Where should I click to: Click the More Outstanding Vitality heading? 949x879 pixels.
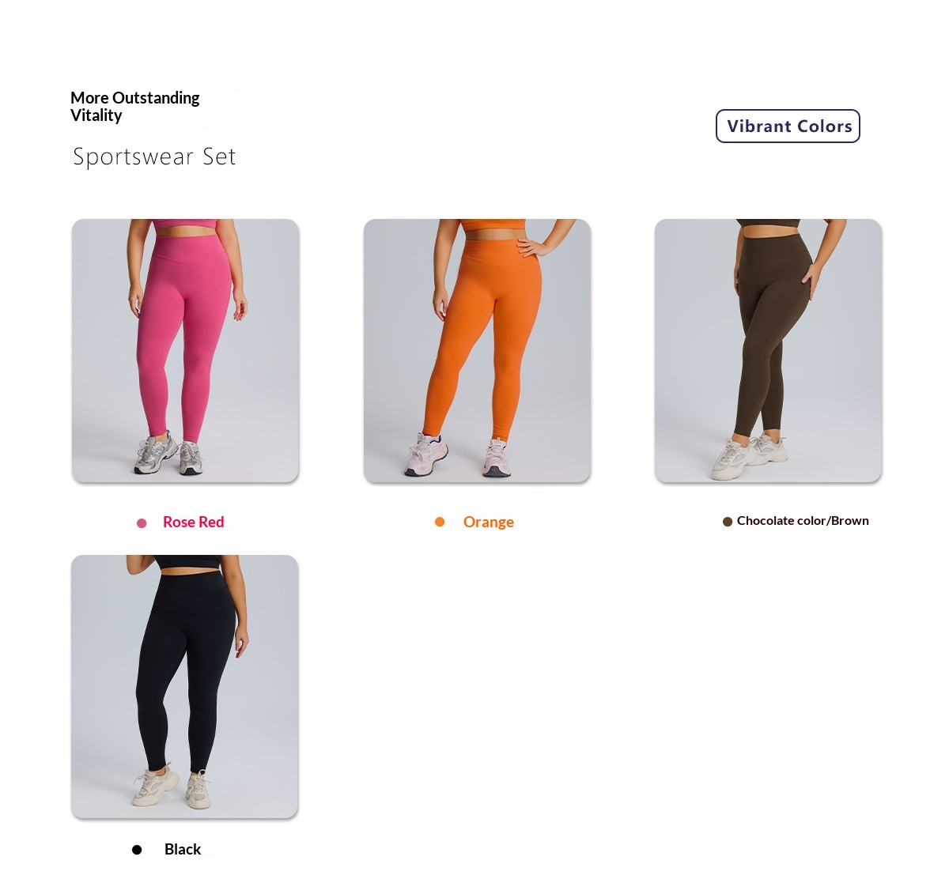pos(134,107)
